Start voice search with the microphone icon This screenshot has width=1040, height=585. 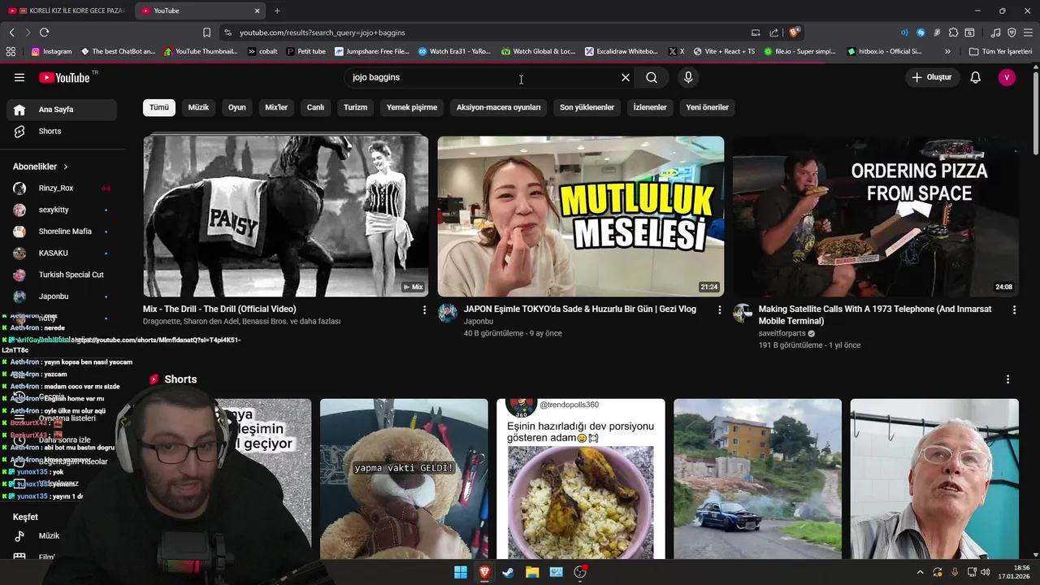click(x=688, y=77)
